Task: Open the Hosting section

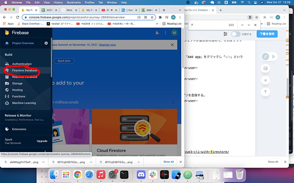Action: [17, 90]
